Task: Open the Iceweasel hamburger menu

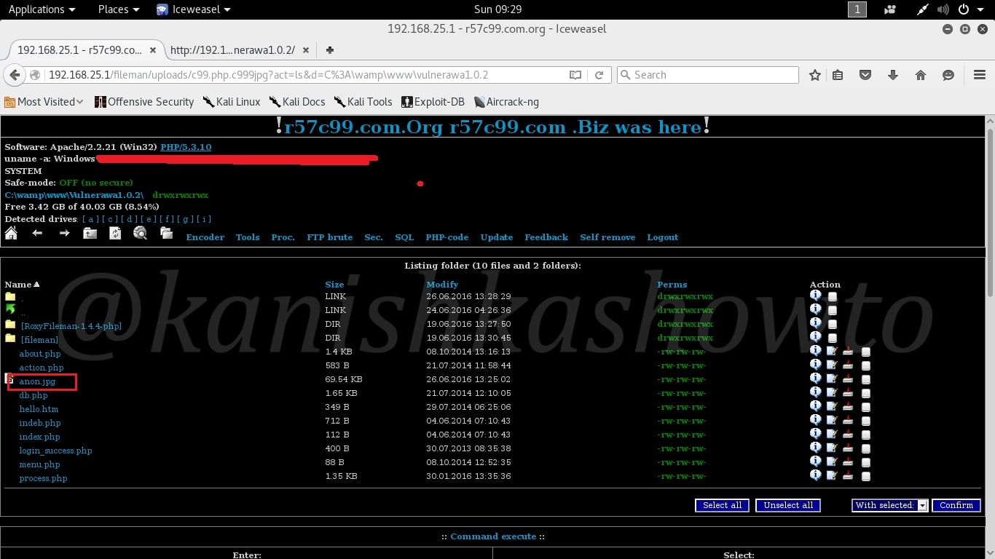Action: pyautogui.click(x=980, y=75)
